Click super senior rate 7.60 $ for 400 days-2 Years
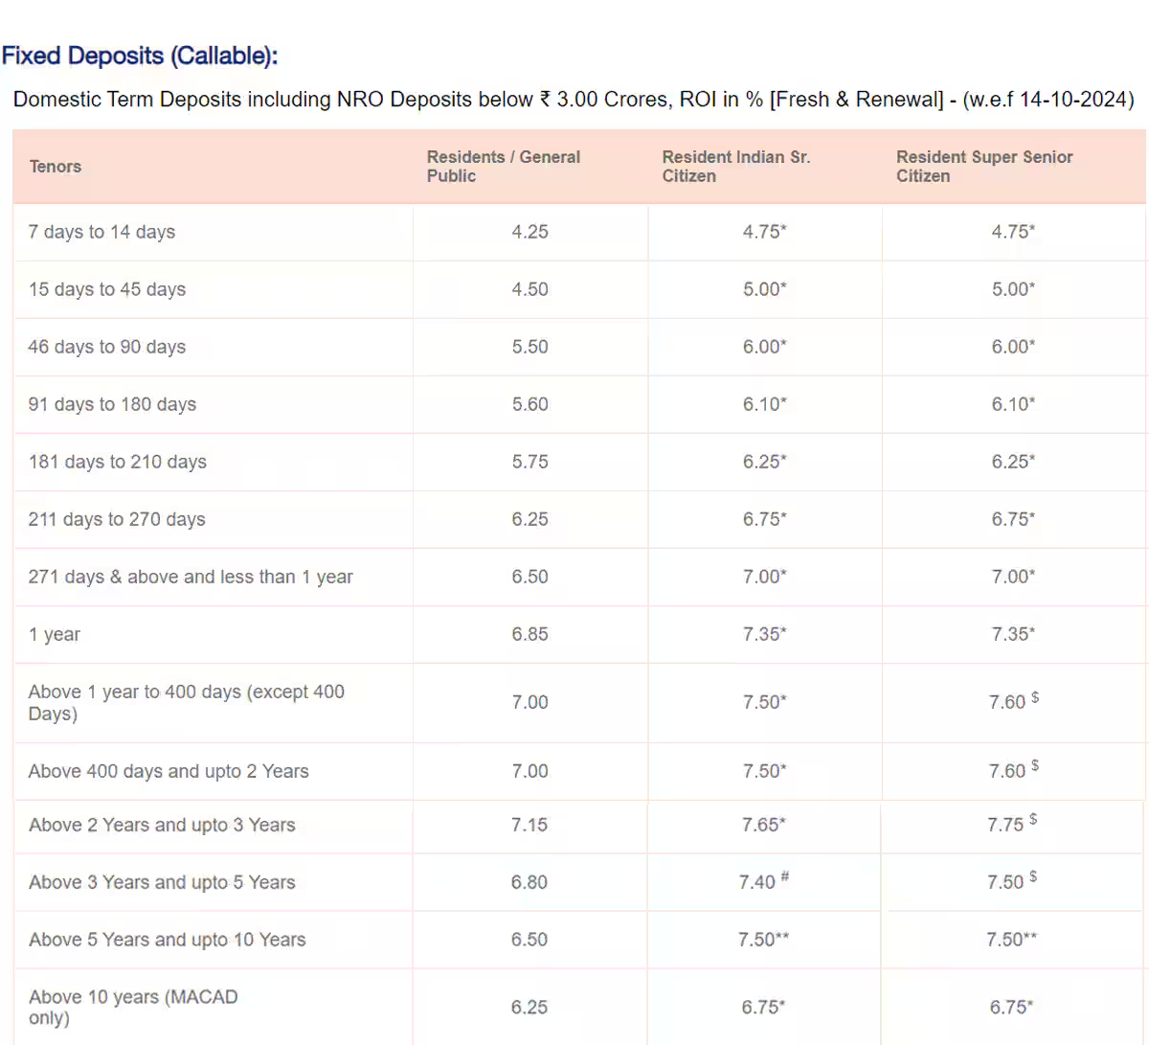 coord(1014,770)
